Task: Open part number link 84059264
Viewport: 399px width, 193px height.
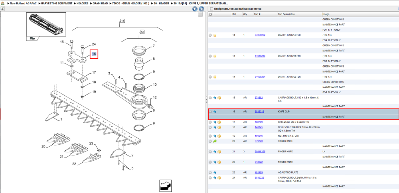Action: click(x=260, y=77)
